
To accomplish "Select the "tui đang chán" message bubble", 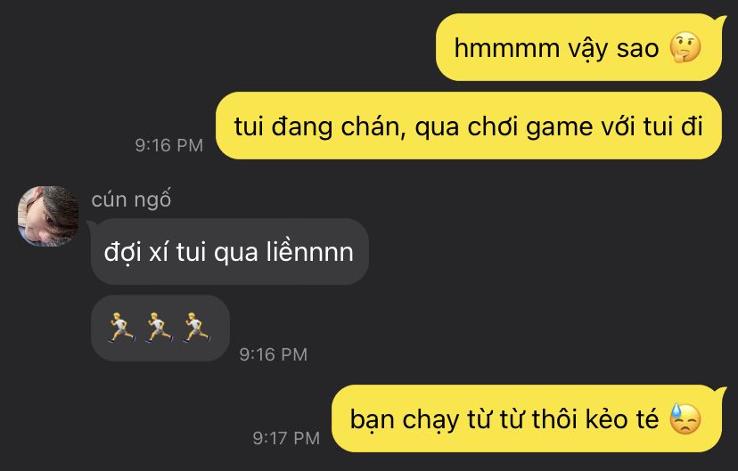I will coord(468,126).
